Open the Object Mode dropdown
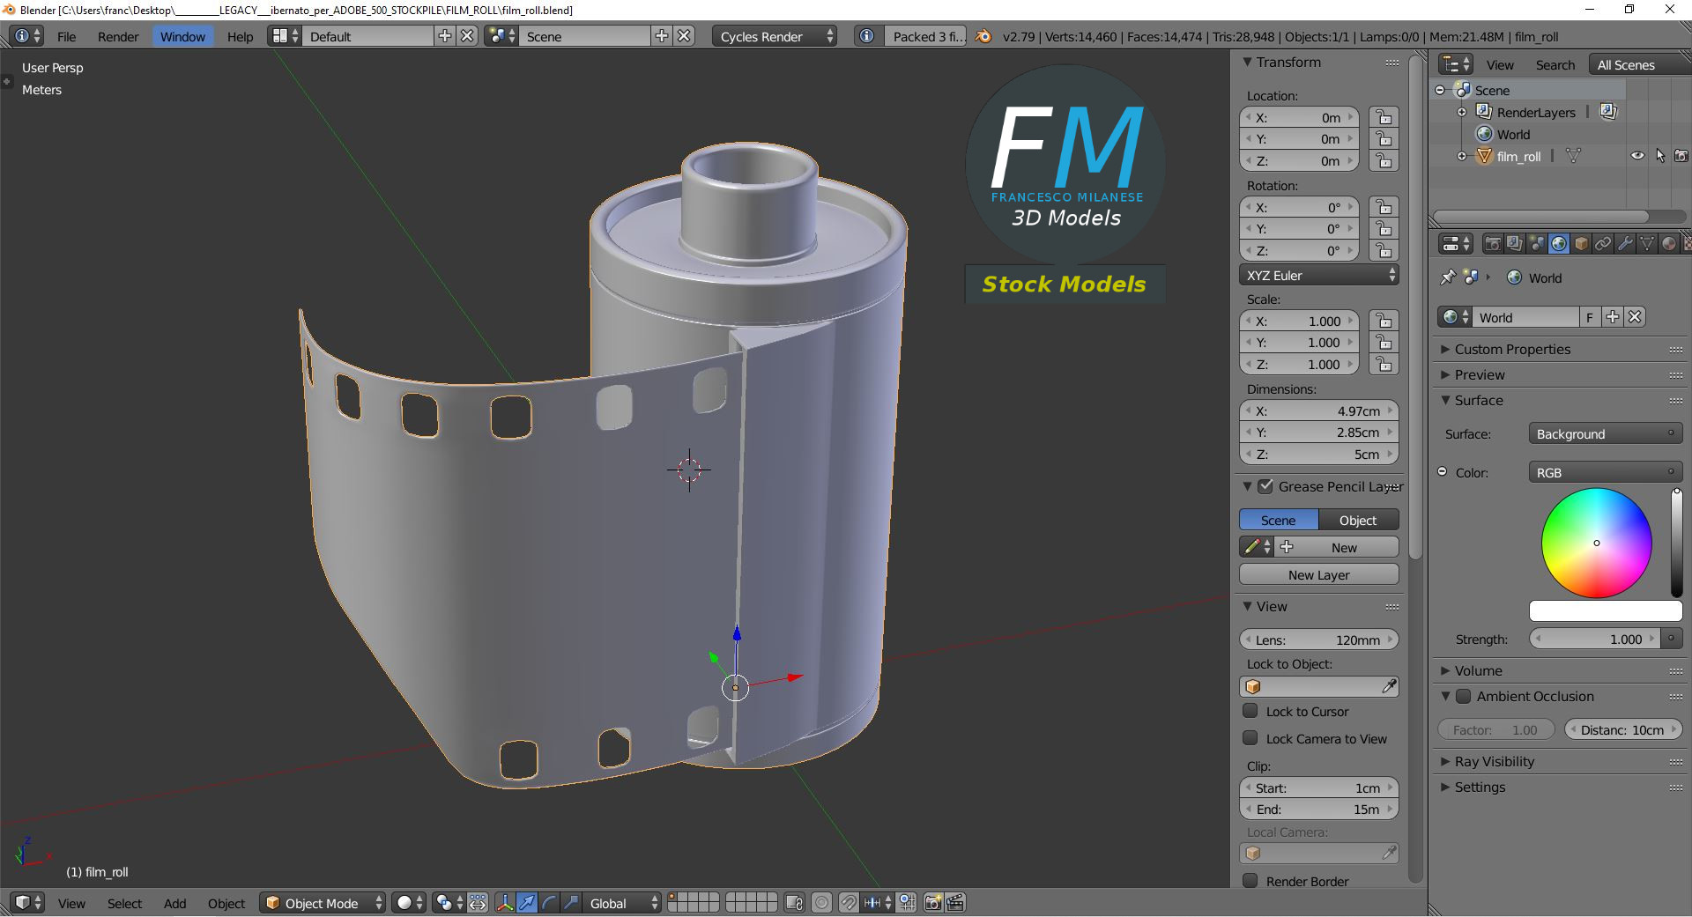The width and height of the screenshot is (1692, 917). coord(324,903)
